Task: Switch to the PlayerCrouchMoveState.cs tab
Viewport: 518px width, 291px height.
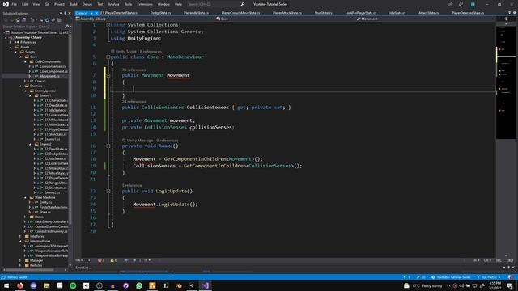Action: coord(240,13)
